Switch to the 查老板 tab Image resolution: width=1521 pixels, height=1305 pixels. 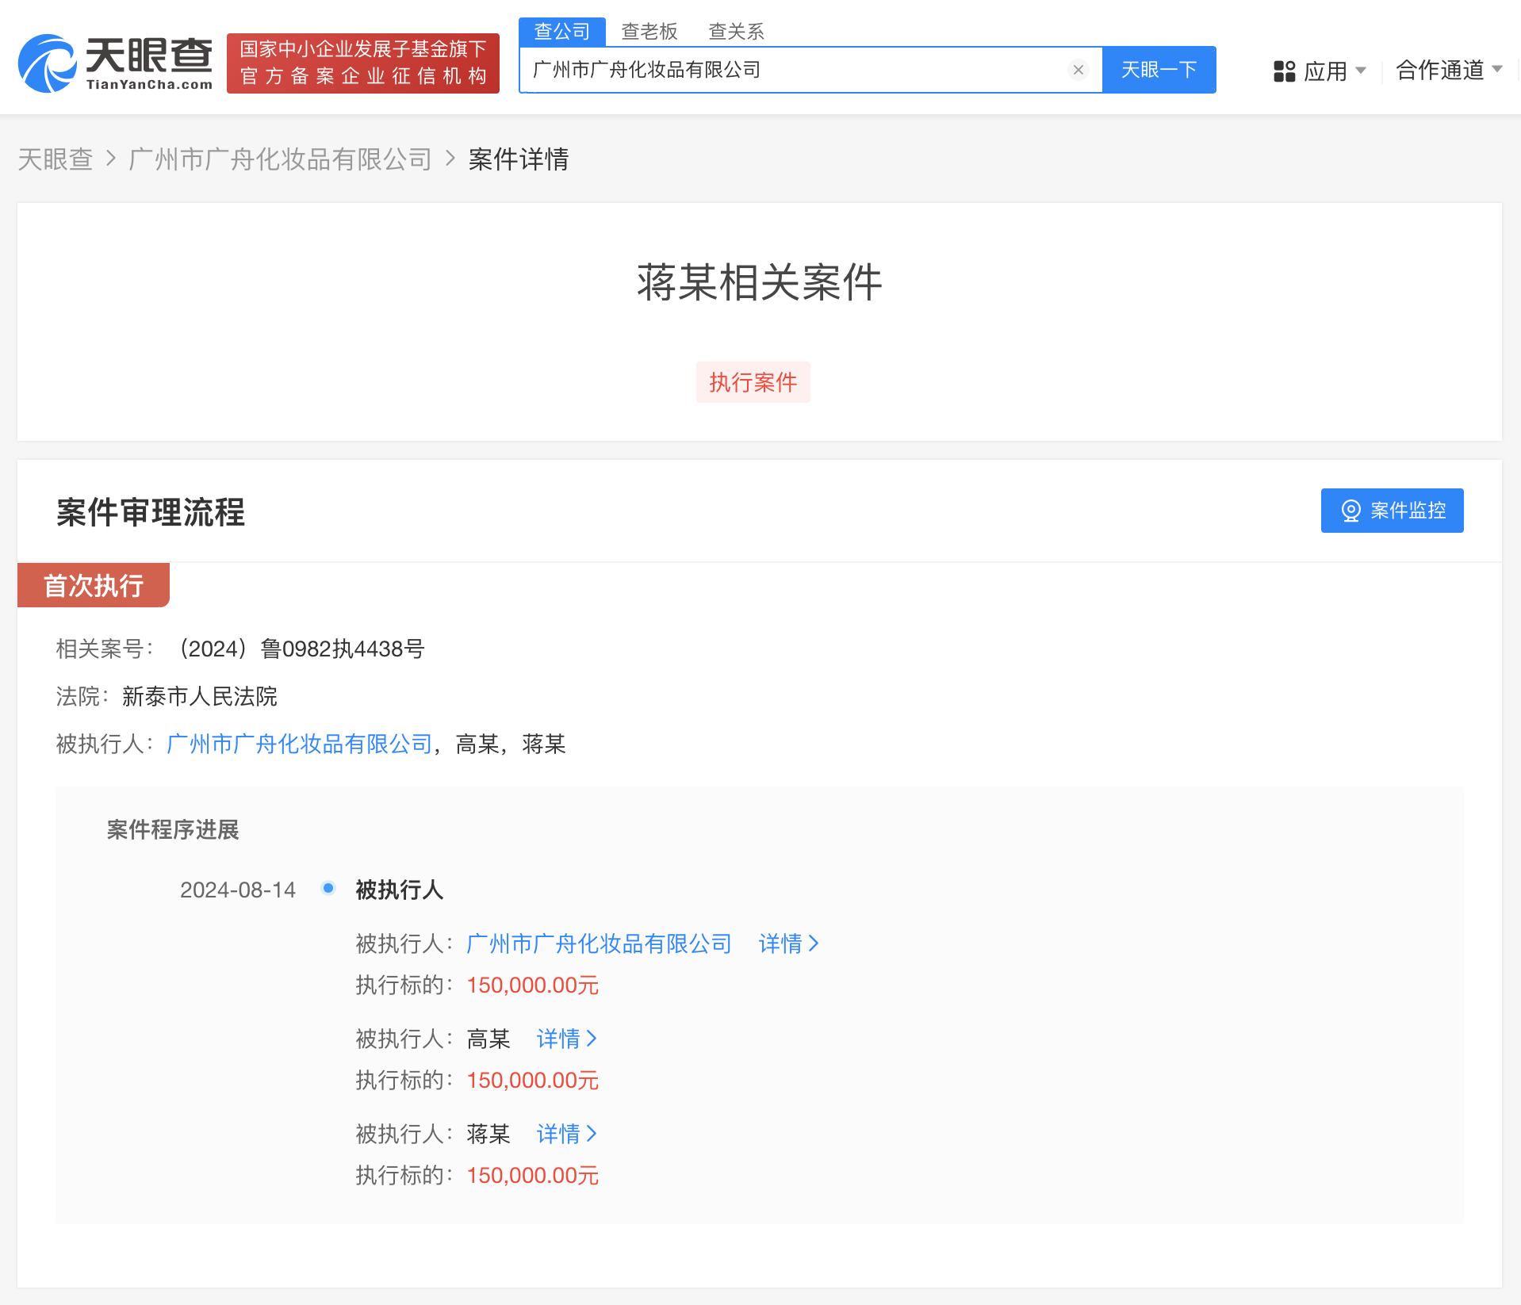click(x=649, y=31)
